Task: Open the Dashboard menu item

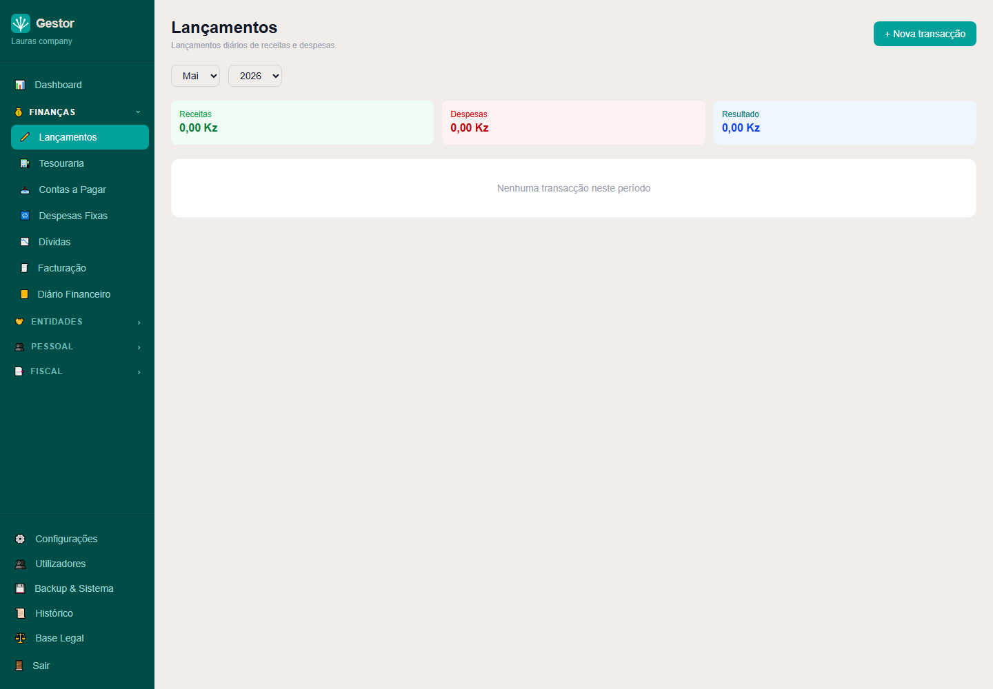Action: pyautogui.click(x=77, y=85)
